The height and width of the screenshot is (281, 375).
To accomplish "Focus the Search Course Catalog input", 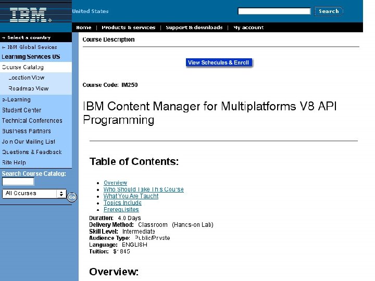I will 18,182.
